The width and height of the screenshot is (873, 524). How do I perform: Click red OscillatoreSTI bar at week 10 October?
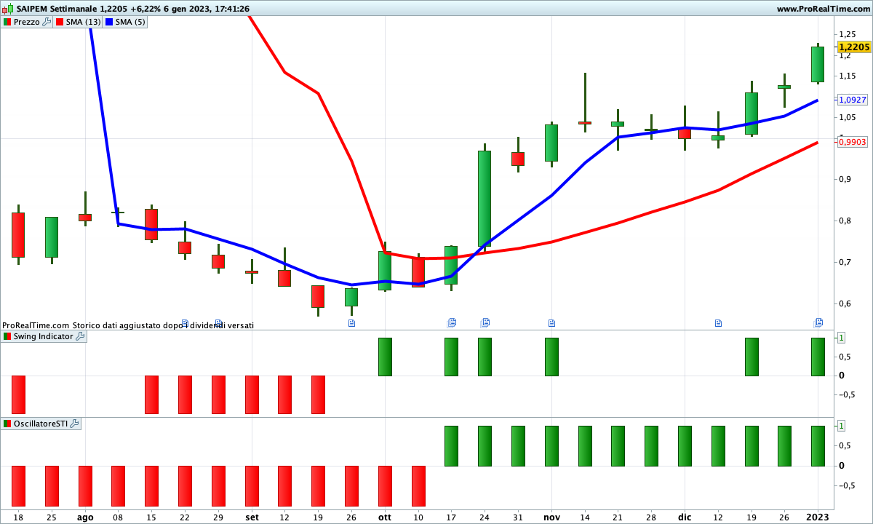(x=418, y=485)
